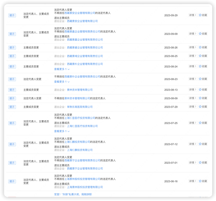Select the 提示 badge for the 2023-07-29 row
This screenshot has height=201, width=216.
tap(12, 107)
